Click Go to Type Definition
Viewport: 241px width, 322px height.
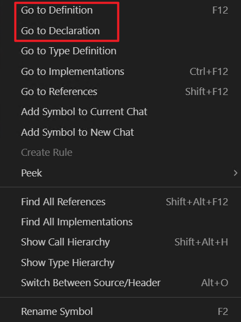[120, 51]
